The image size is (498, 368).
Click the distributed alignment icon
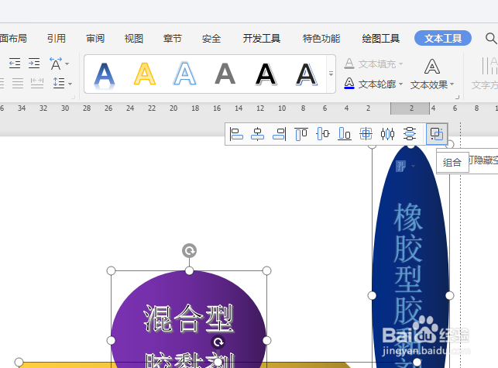click(37, 83)
